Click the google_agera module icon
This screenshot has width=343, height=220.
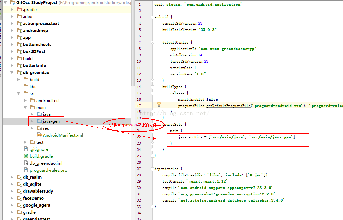(x=19, y=205)
